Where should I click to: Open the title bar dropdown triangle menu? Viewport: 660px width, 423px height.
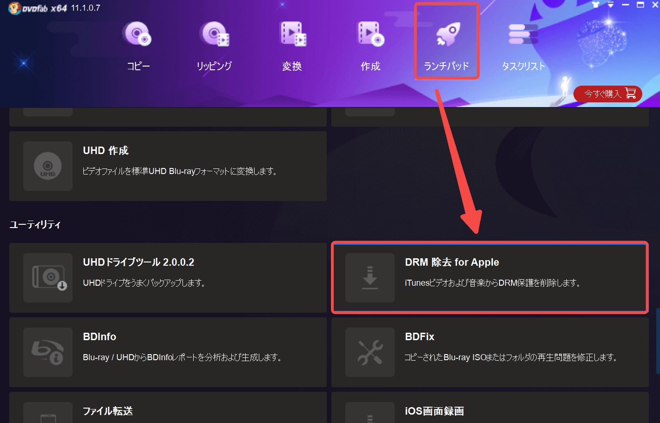tap(611, 5)
